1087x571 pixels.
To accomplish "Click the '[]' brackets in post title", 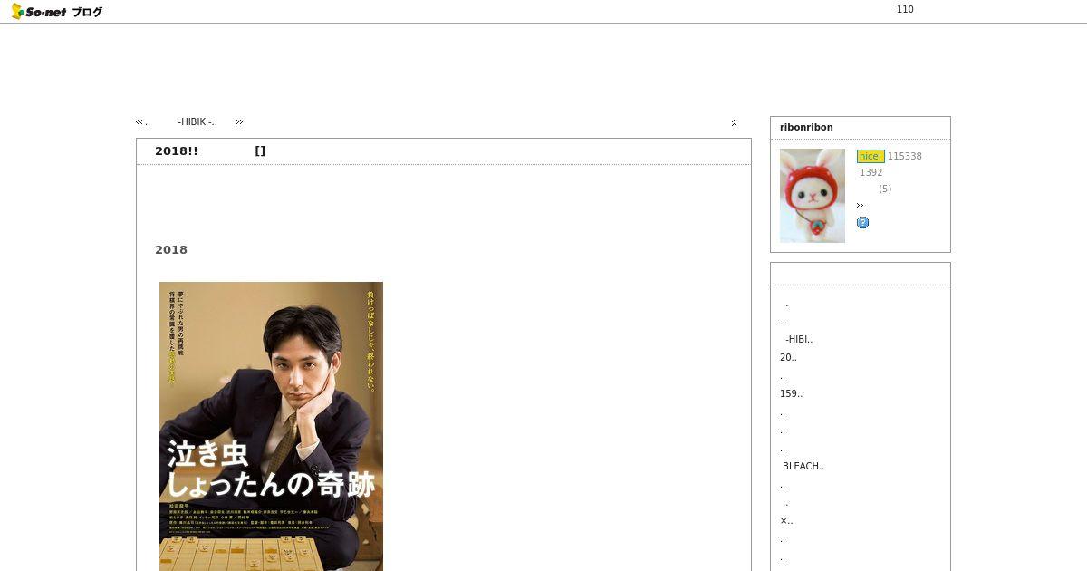I will (x=260, y=150).
